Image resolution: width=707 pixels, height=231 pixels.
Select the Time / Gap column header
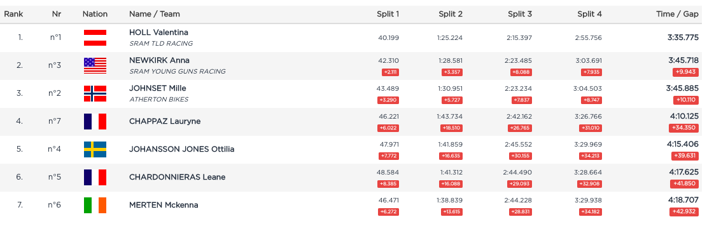[x=677, y=14]
